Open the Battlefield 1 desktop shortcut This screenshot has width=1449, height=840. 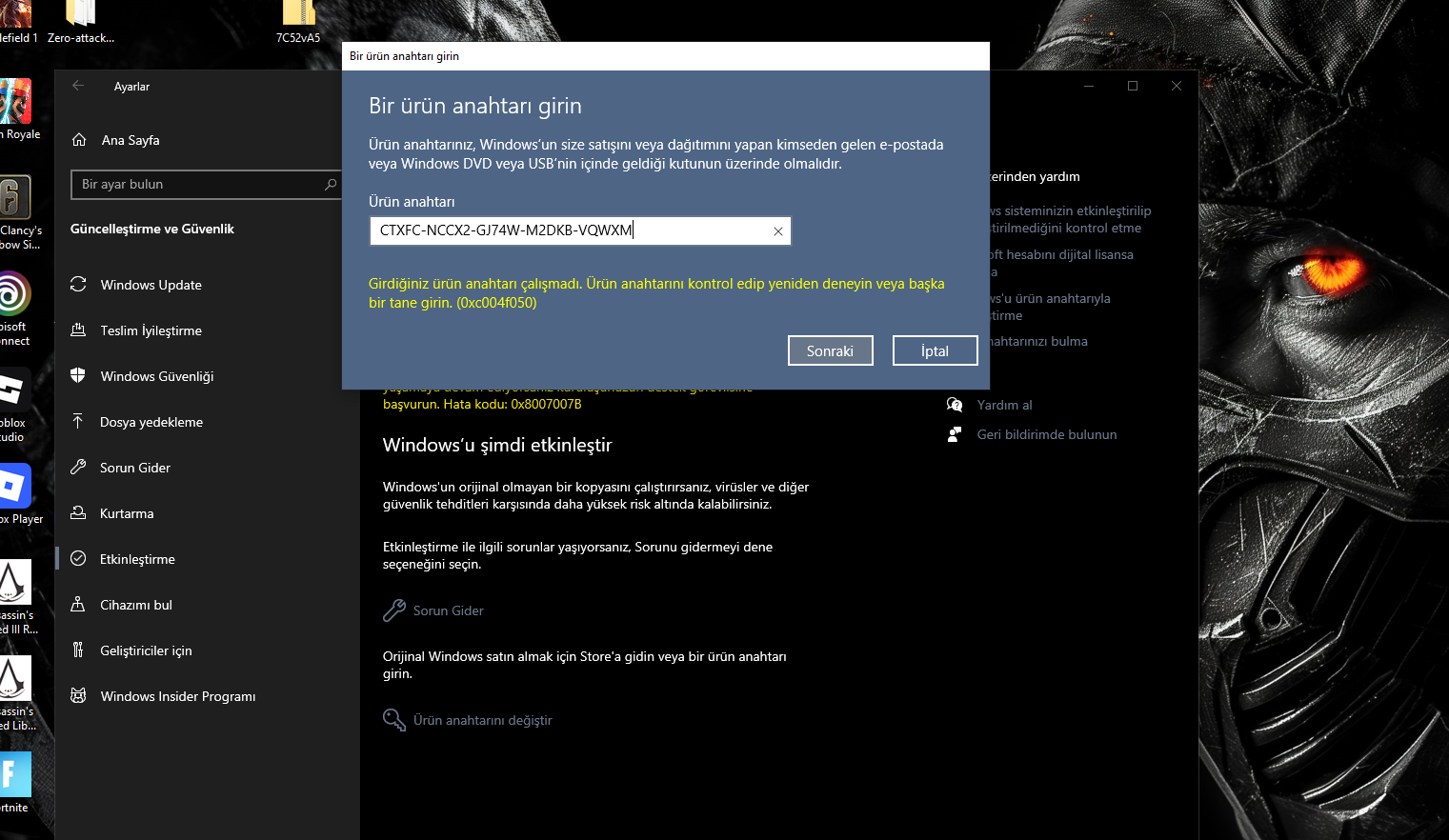19,23
